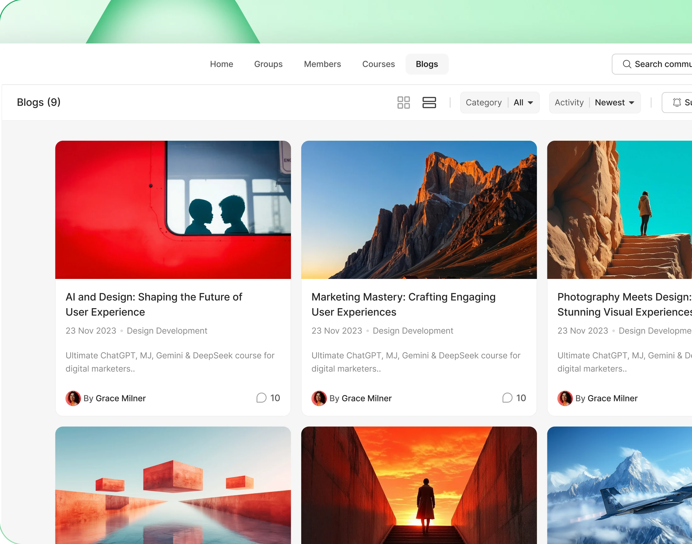The width and height of the screenshot is (692, 544).
Task: Click Grace Milner avatar on Marketing Mastery card
Action: 319,398
